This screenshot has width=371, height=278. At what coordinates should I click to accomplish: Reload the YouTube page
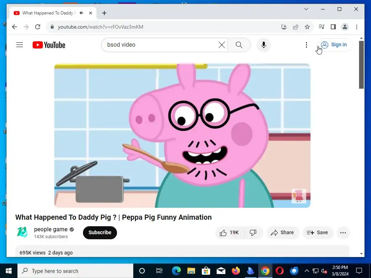[38, 27]
